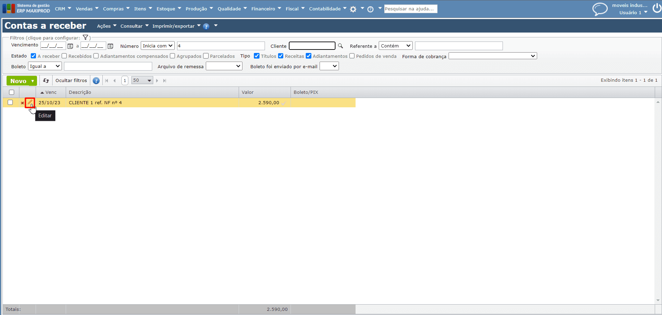Open the Consultar menu
The width and height of the screenshot is (662, 315).
[x=135, y=26]
